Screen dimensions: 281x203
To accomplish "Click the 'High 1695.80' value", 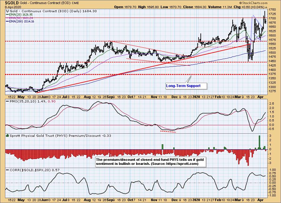I will [x=148, y=7].
